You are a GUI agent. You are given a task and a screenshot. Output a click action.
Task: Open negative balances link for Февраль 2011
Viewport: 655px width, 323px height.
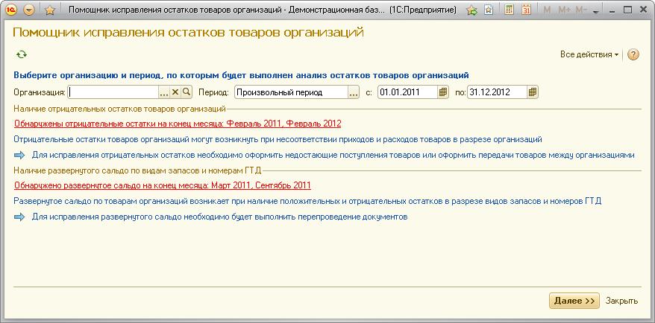[x=178, y=124]
